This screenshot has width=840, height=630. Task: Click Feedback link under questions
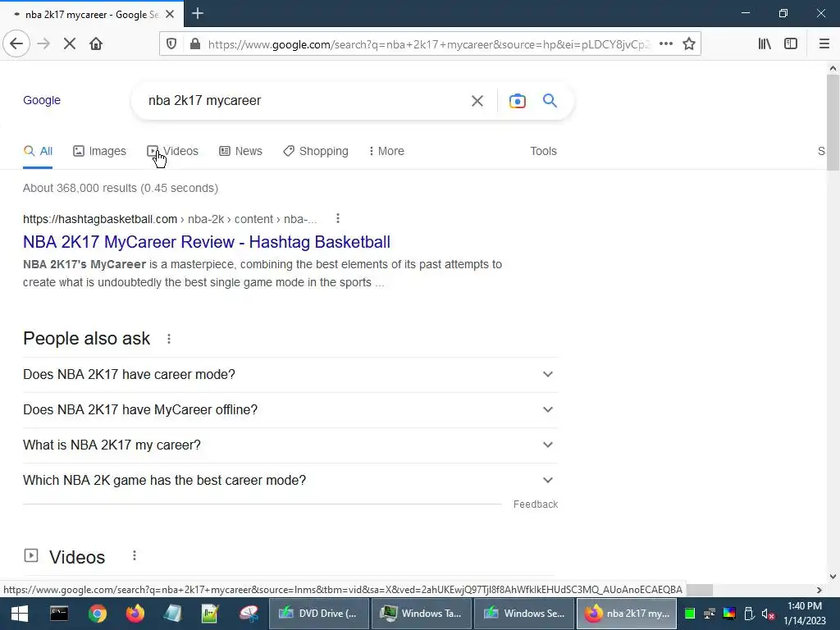[535, 504]
